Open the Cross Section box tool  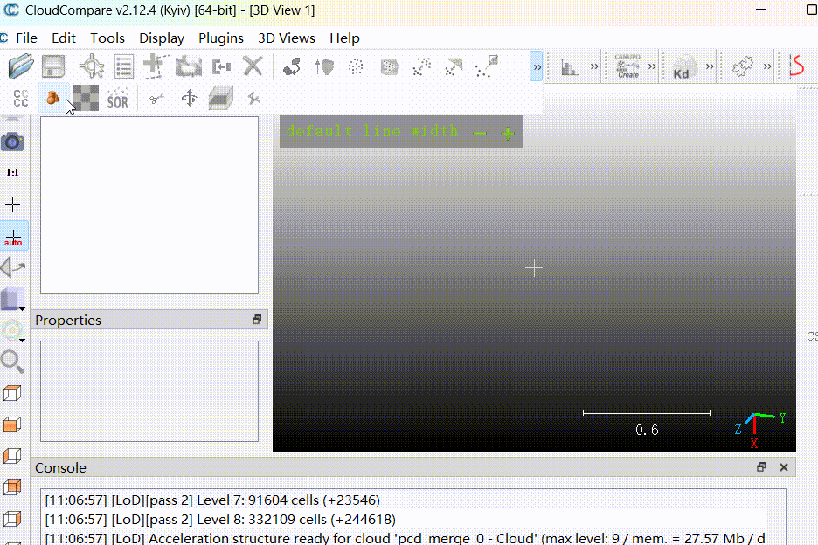[221, 98]
